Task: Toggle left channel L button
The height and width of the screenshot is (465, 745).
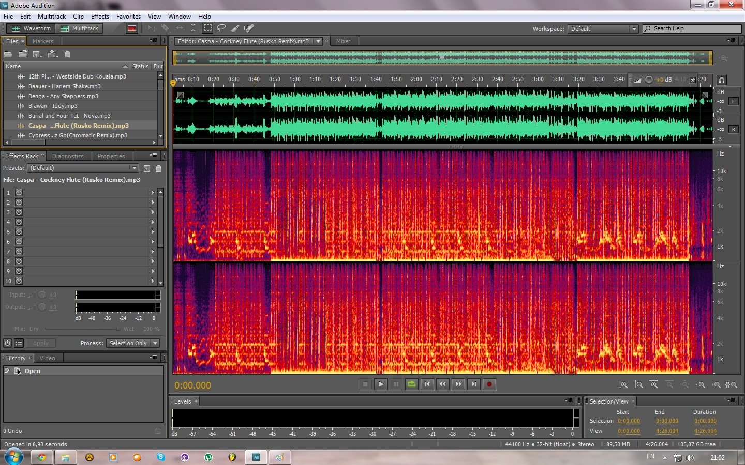Action: tap(733, 101)
